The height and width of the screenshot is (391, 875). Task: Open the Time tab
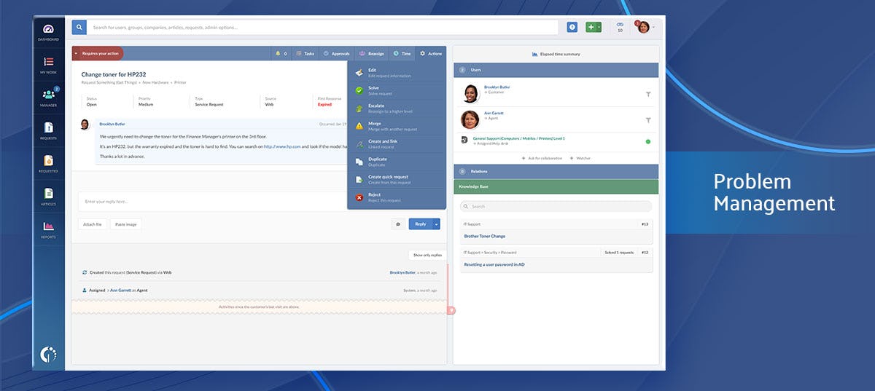(x=402, y=53)
